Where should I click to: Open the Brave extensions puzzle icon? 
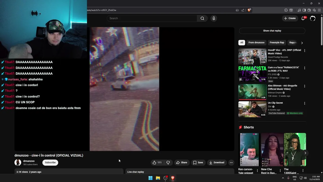click(286, 10)
